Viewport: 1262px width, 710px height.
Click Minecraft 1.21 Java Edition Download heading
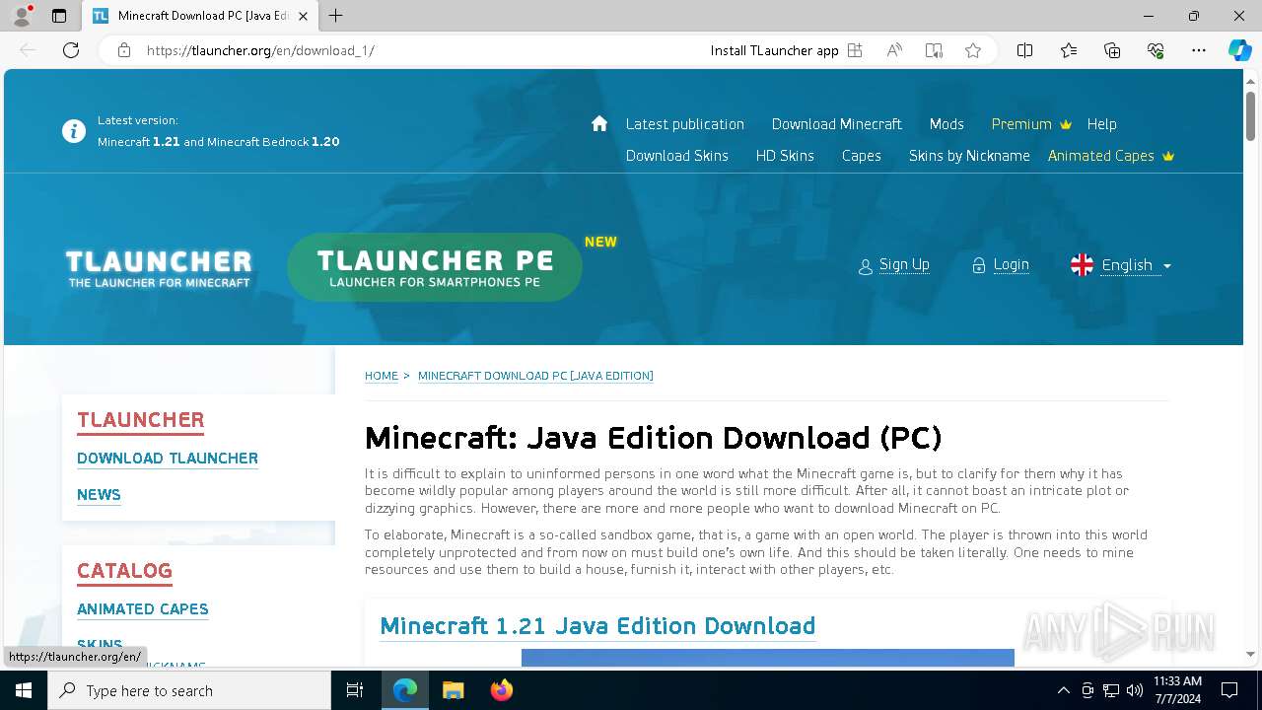(x=597, y=626)
